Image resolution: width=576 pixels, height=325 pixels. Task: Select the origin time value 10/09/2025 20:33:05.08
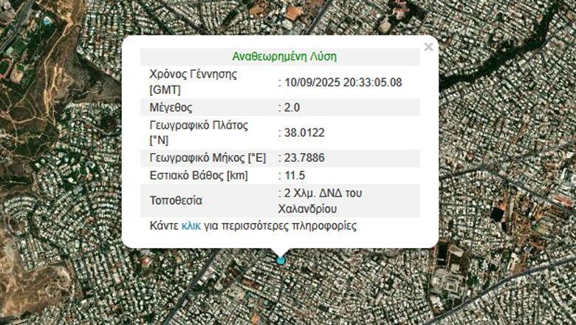343,82
